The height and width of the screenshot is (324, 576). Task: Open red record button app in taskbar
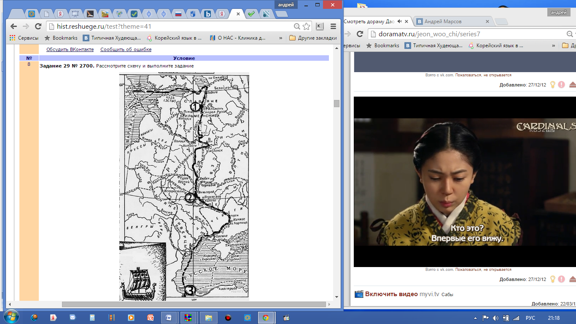click(x=228, y=318)
